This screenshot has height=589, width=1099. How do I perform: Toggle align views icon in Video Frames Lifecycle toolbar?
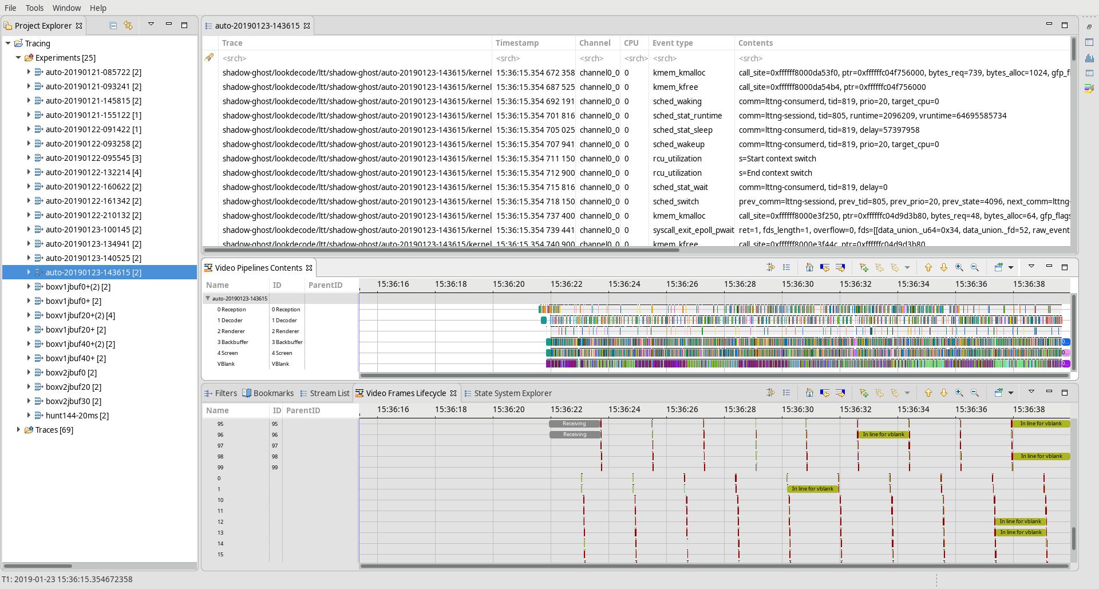point(770,393)
